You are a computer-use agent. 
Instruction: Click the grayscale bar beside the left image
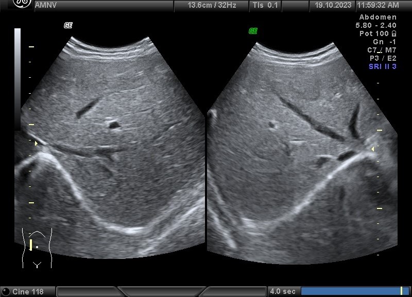tap(18, 79)
